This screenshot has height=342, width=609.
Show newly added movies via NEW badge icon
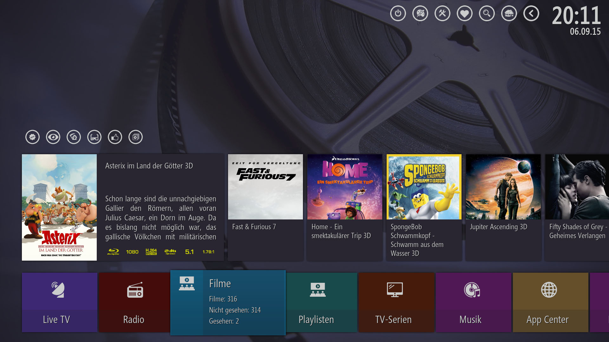tap(32, 137)
